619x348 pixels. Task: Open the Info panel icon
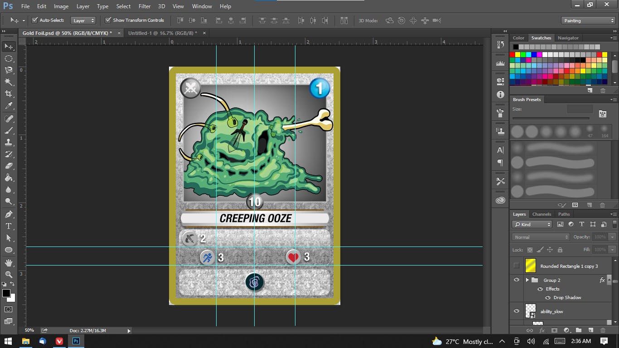(500, 94)
